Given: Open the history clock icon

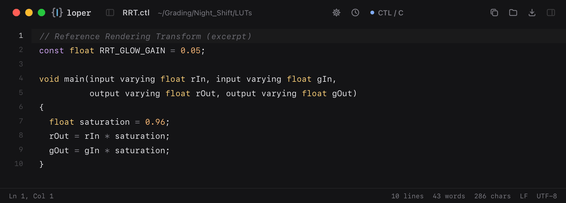Looking at the screenshot, I should coord(355,13).
